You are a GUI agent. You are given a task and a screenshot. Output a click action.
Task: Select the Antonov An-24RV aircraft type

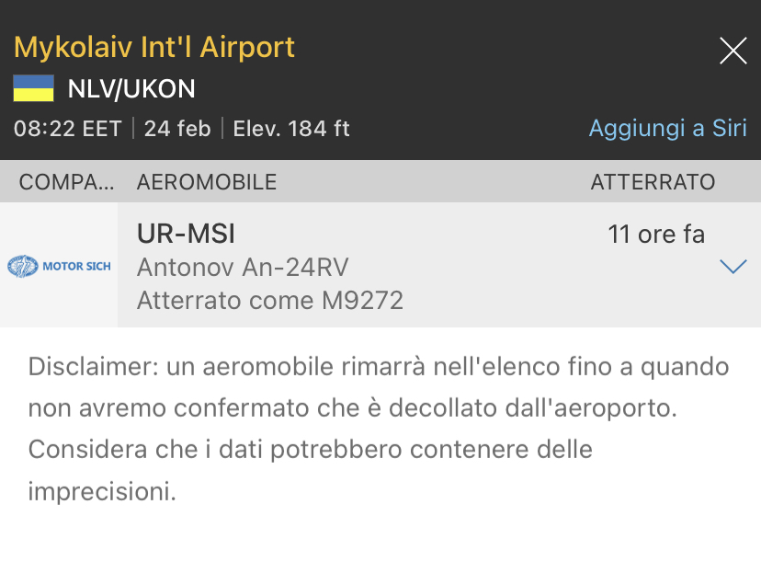[243, 268]
